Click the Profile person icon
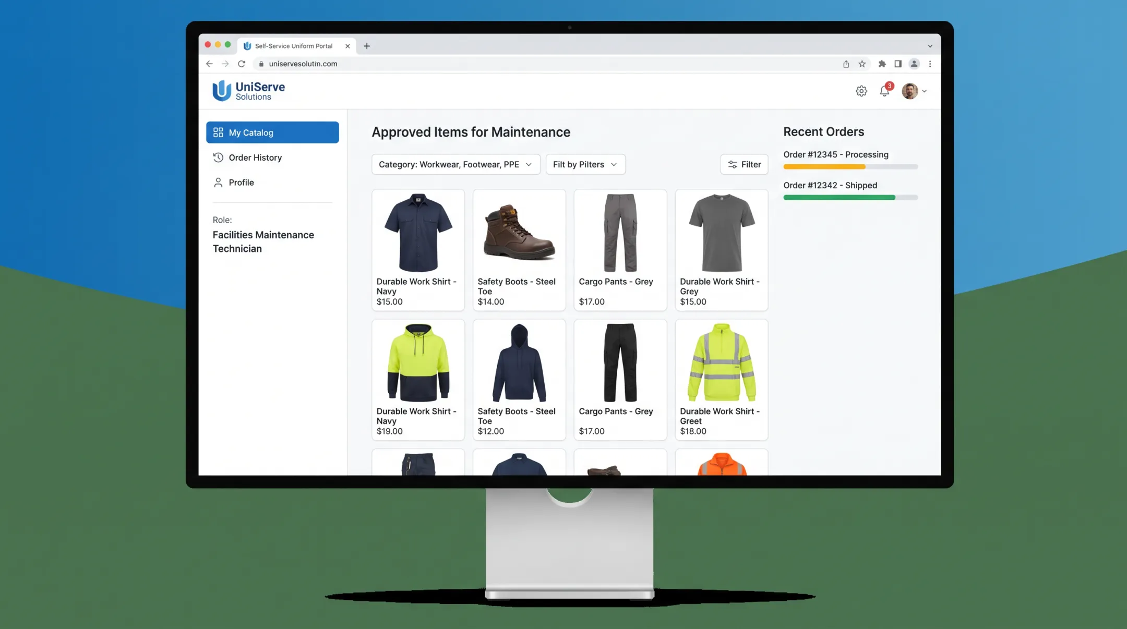This screenshot has width=1127, height=629. tap(218, 183)
